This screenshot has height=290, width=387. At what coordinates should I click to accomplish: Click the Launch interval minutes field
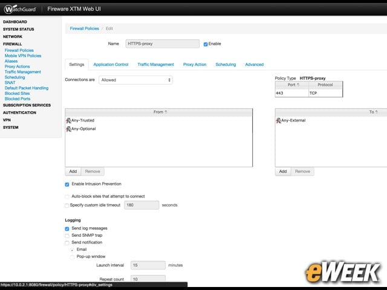click(x=148, y=265)
